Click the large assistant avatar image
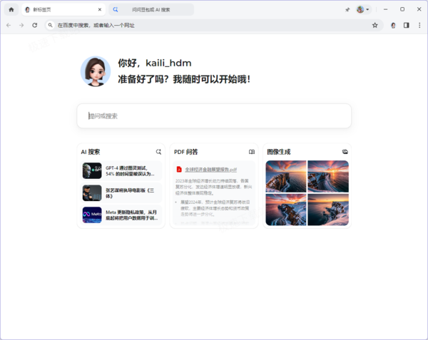This screenshot has width=428, height=340. click(x=96, y=71)
